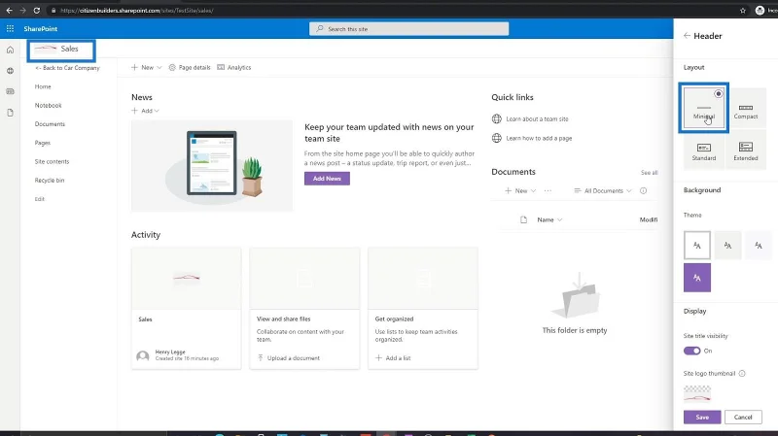This screenshot has height=436, width=778.
Task: Click the Modified column header
Action: pyautogui.click(x=649, y=219)
